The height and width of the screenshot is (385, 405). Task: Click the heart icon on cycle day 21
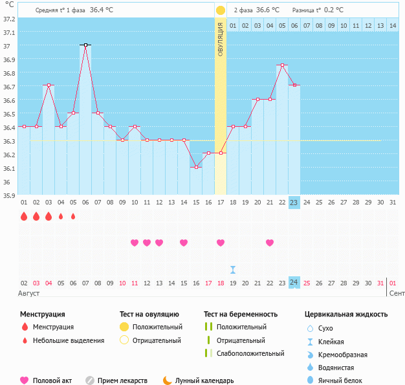(270, 243)
